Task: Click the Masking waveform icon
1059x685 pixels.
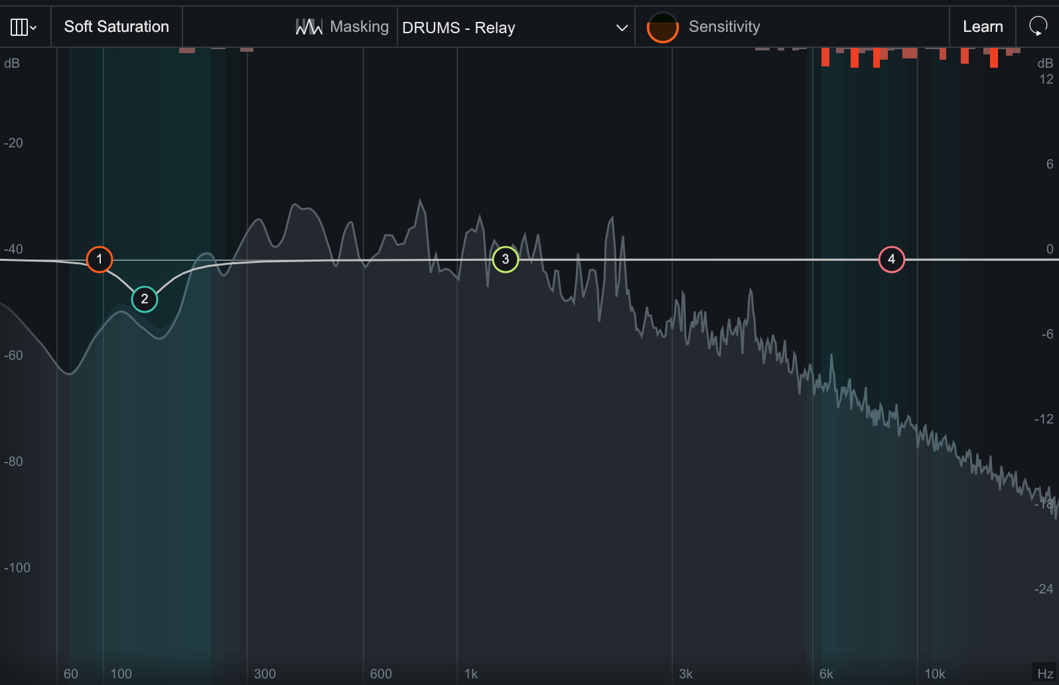Action: coord(309,27)
